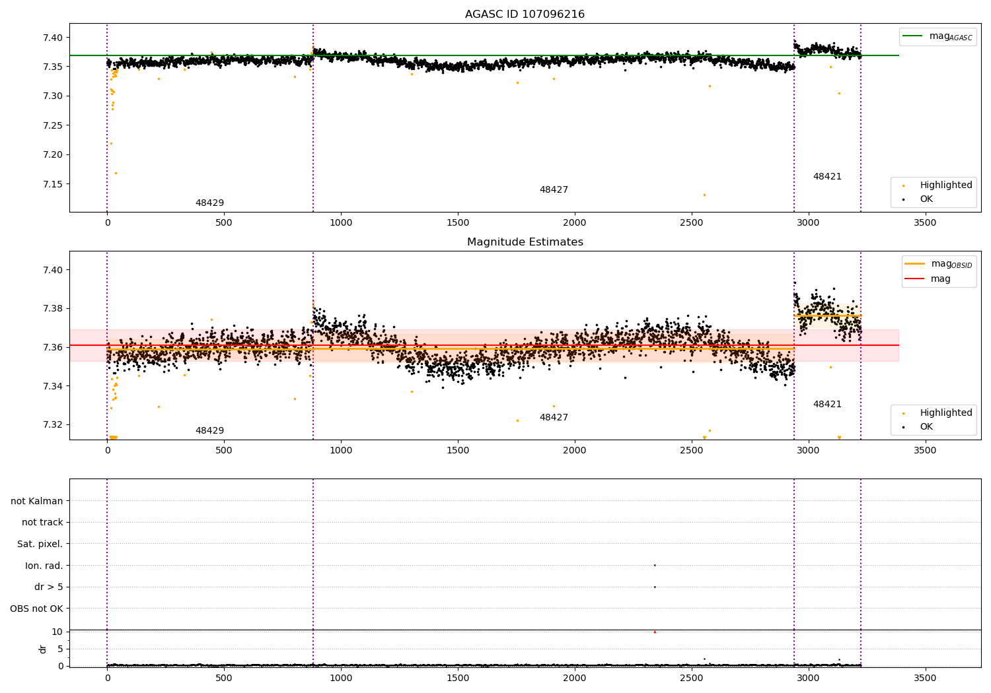This screenshot has width=991, height=693.
Task: Click 'OK' in the Magnitude Estimates legend
Action: [x=926, y=427]
